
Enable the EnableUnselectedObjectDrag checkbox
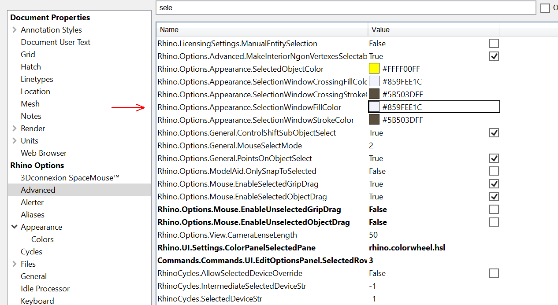tap(494, 222)
